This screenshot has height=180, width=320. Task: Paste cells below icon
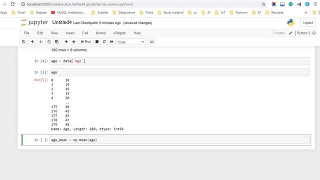tap(56, 42)
